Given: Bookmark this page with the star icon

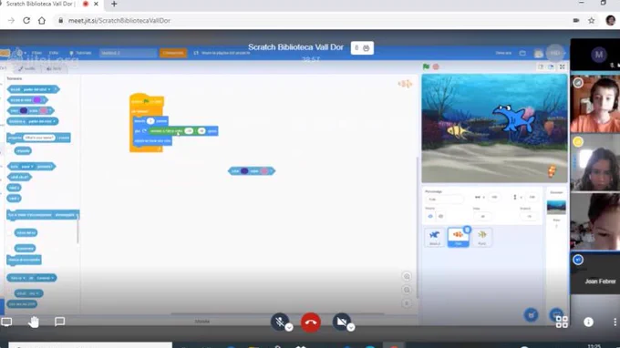Looking at the screenshot, I should (591, 21).
